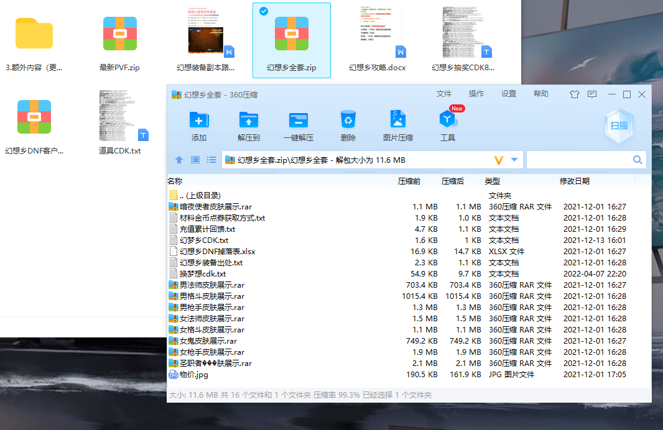Select 女鬼皮肤展示.rar in the list
The width and height of the screenshot is (663, 430).
click(409, 341)
